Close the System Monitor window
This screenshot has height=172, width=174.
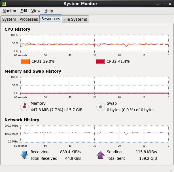(170, 4)
